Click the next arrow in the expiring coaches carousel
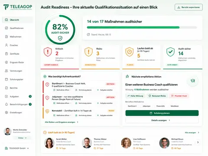 tap(198, 142)
